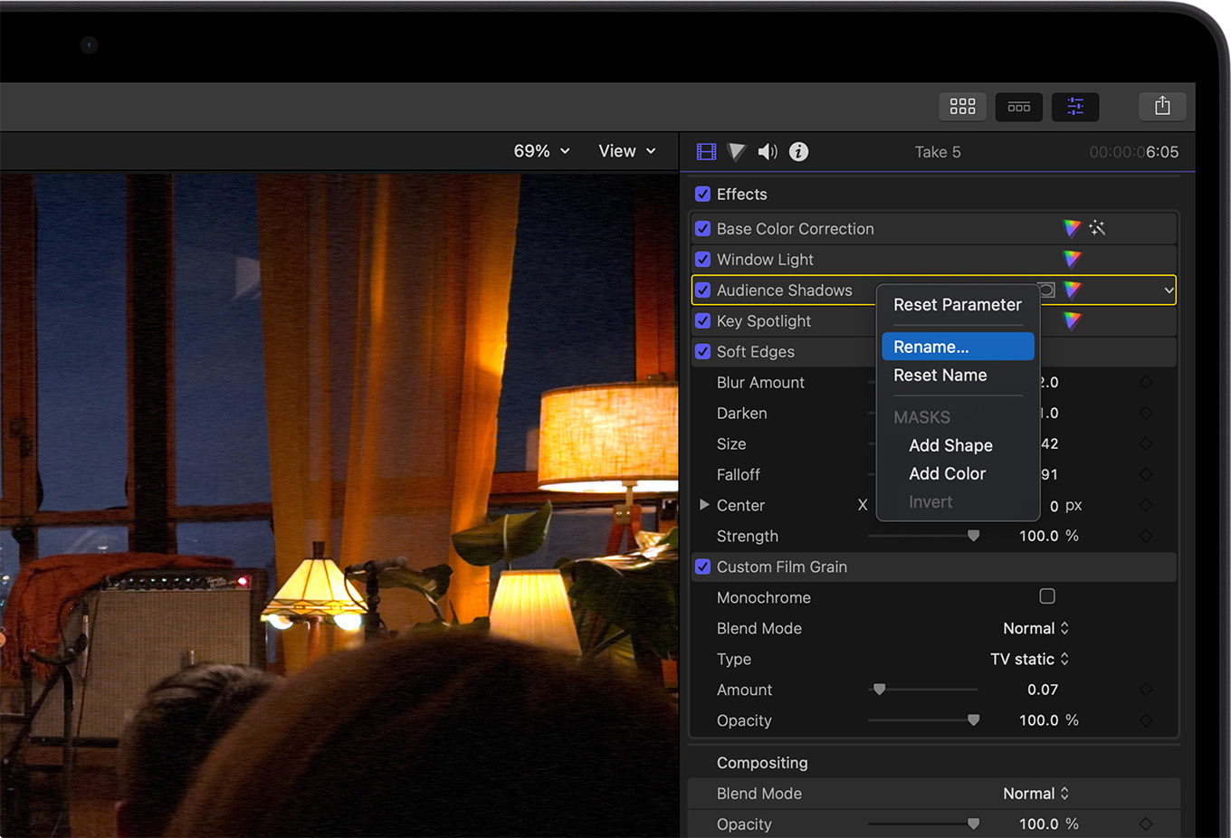This screenshot has width=1231, height=838.
Task: Click the magic wand on Base Color Correction
Action: (1097, 228)
